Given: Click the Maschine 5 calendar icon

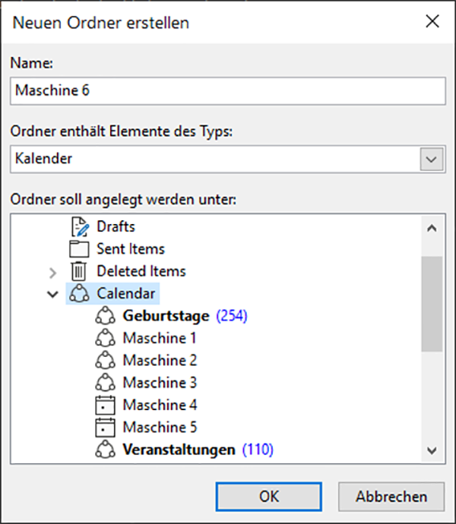Looking at the screenshot, I should 105,427.
